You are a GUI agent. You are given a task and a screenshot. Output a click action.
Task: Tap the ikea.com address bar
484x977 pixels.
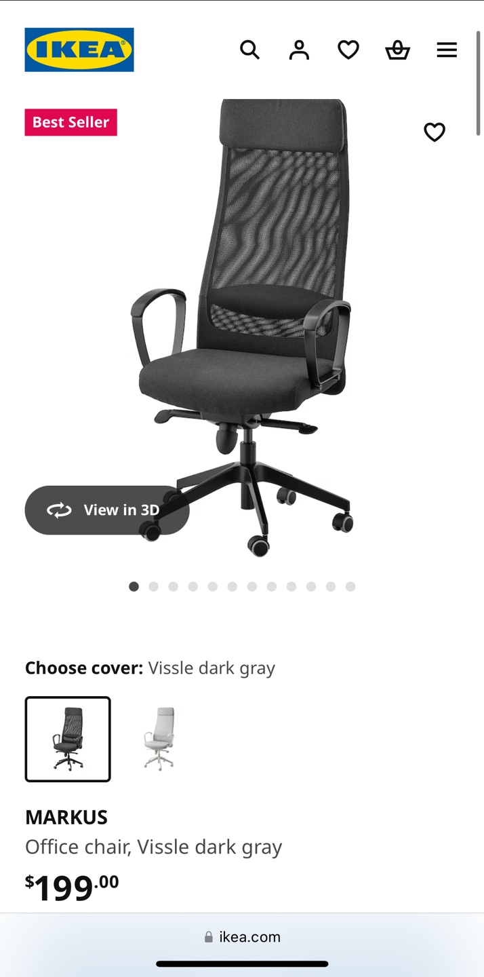click(x=242, y=937)
